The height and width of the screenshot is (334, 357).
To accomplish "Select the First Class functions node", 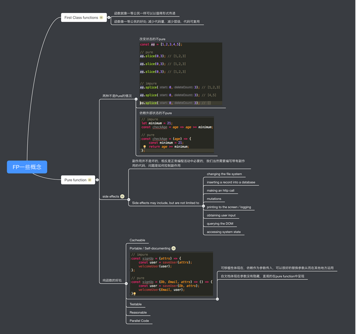I will 84,17.
